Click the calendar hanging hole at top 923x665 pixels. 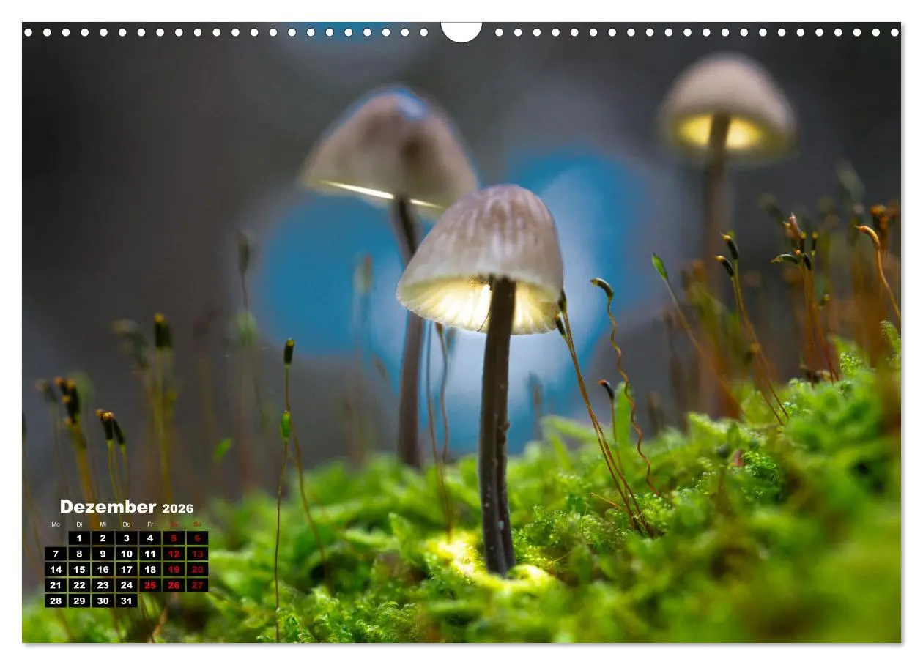(461, 31)
